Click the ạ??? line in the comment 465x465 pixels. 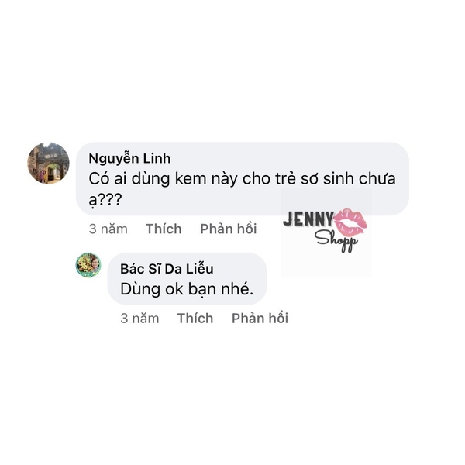(105, 200)
